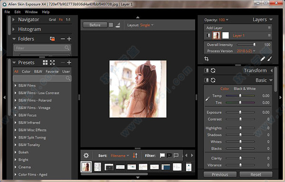The width and height of the screenshot is (285, 182).
Task: Open the Opacity 100 dropdown
Action: [224, 20]
